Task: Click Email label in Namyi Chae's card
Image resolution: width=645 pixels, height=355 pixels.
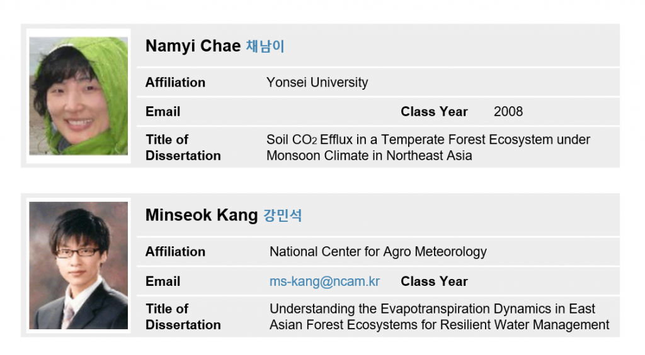Action: (x=163, y=112)
